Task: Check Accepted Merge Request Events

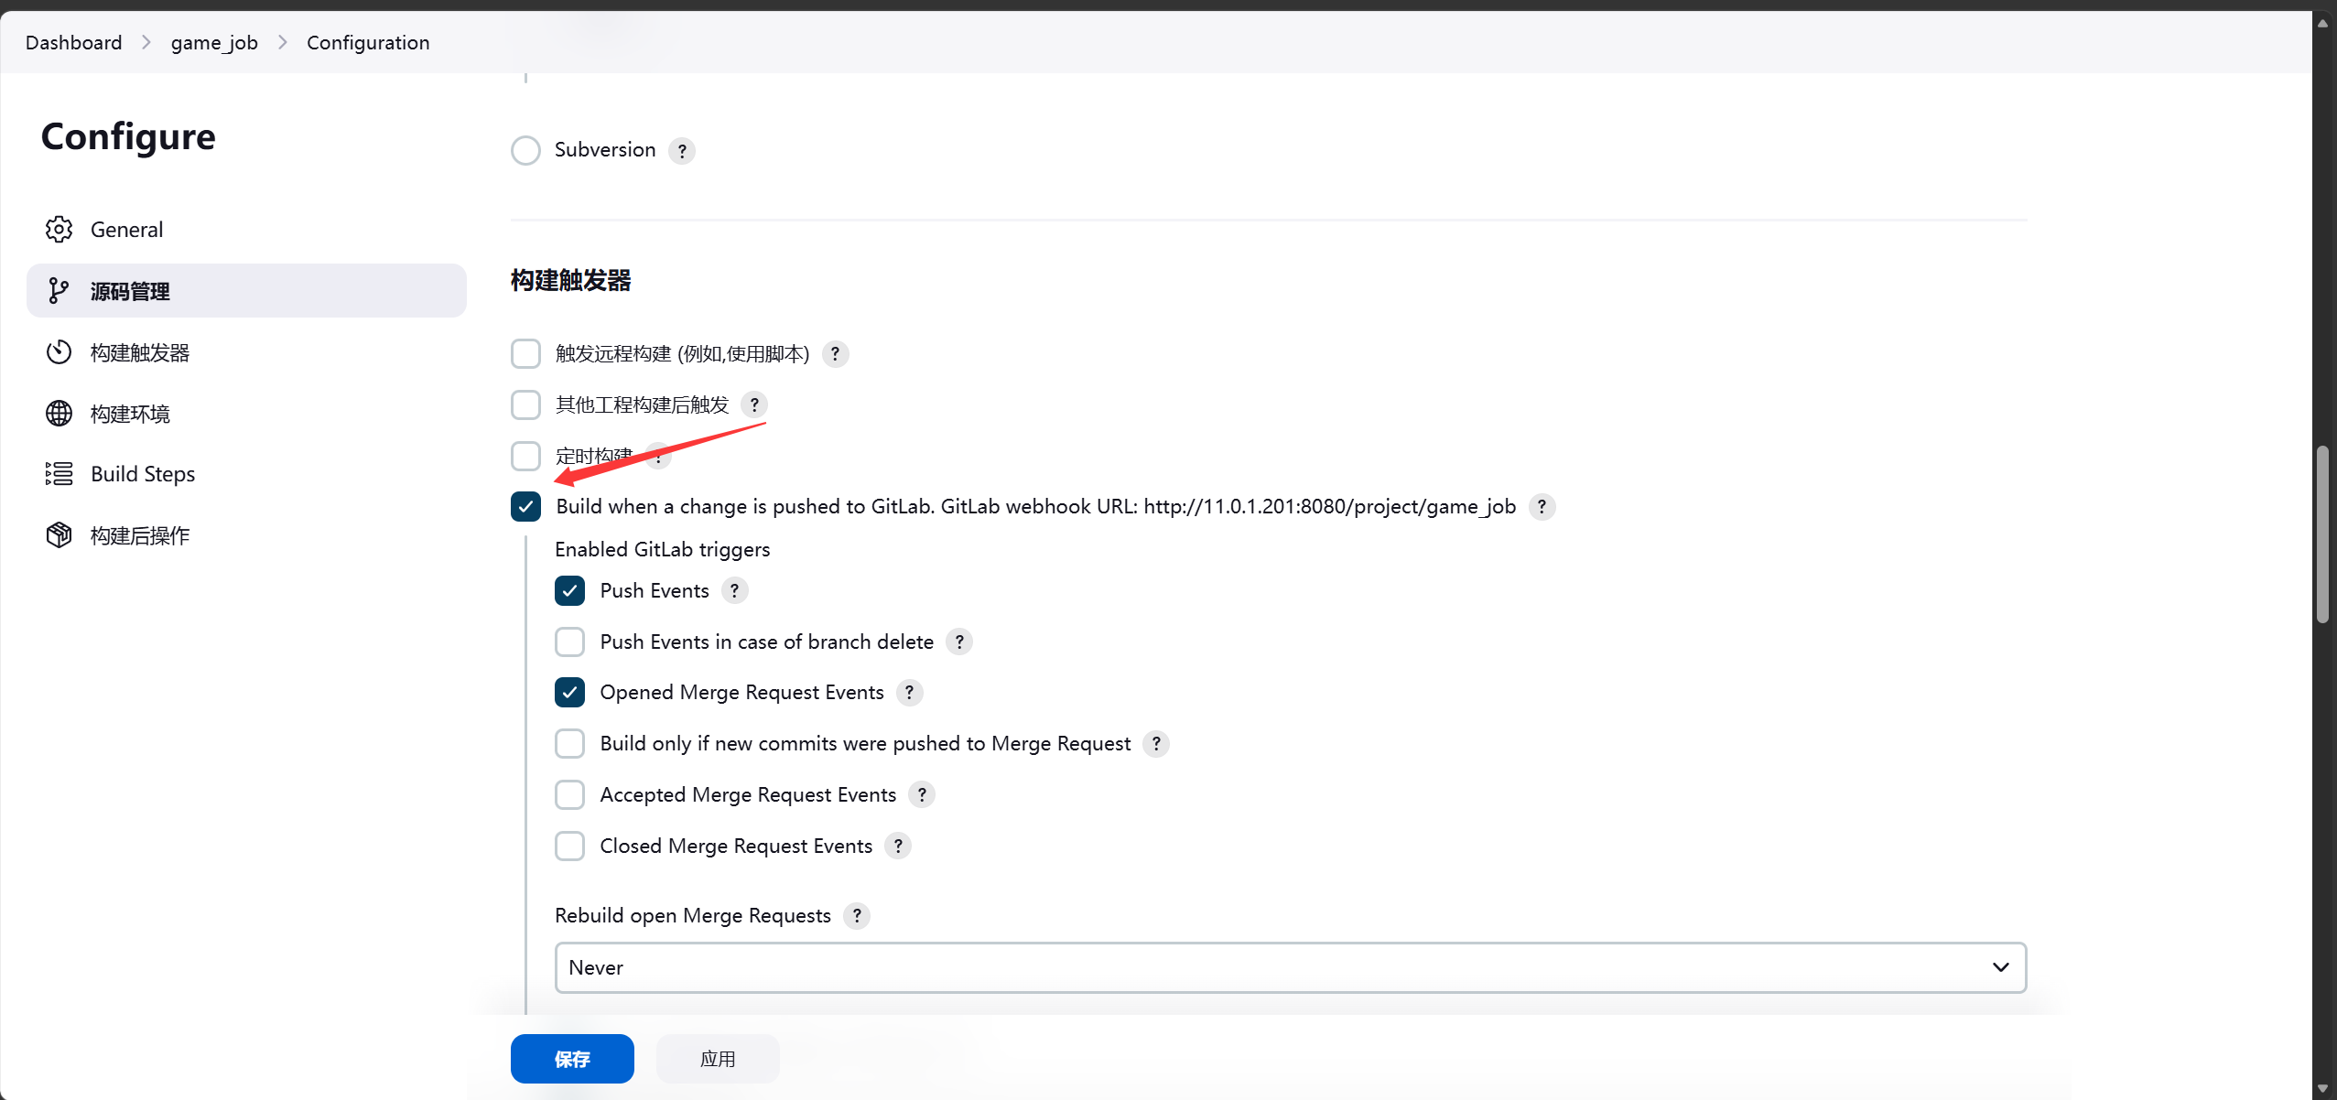Action: coord(569,795)
